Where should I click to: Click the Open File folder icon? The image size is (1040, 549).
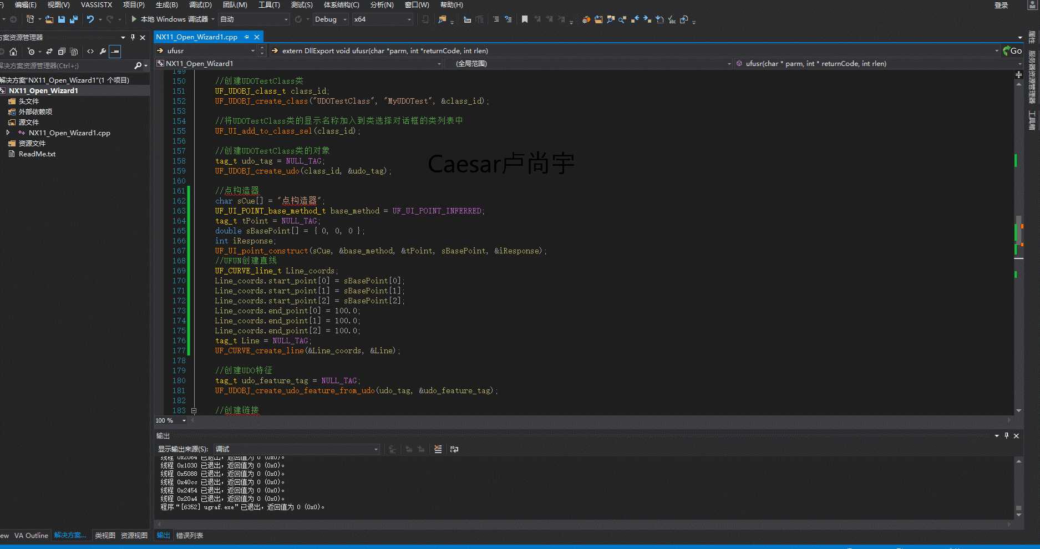(x=49, y=19)
